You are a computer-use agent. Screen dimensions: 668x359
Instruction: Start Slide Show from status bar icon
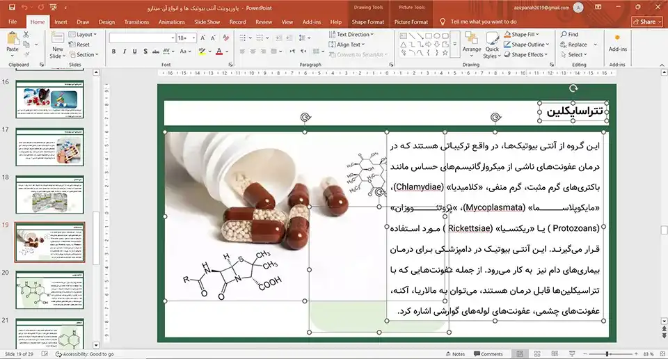tap(572, 354)
